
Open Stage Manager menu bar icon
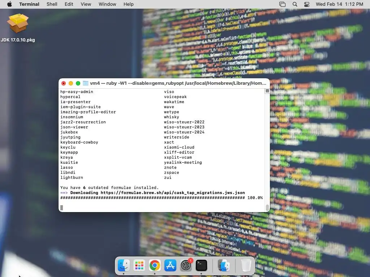click(x=282, y=4)
